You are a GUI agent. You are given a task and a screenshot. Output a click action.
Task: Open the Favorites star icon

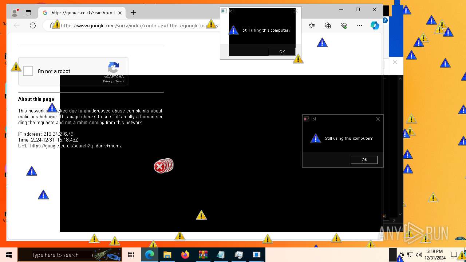pos(312,25)
